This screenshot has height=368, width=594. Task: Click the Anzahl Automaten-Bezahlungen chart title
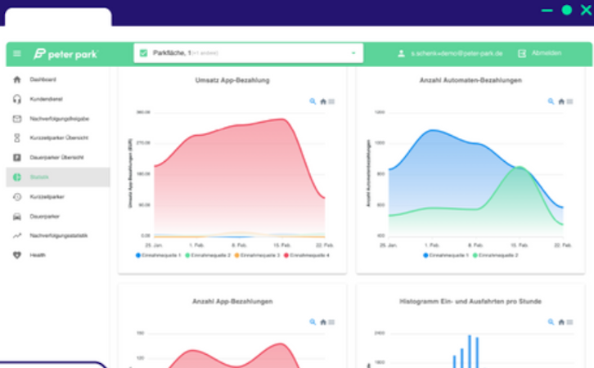click(x=470, y=80)
